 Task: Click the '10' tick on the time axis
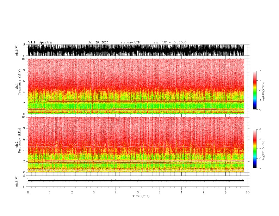tap(248, 192)
